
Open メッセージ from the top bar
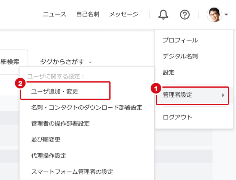124,15
